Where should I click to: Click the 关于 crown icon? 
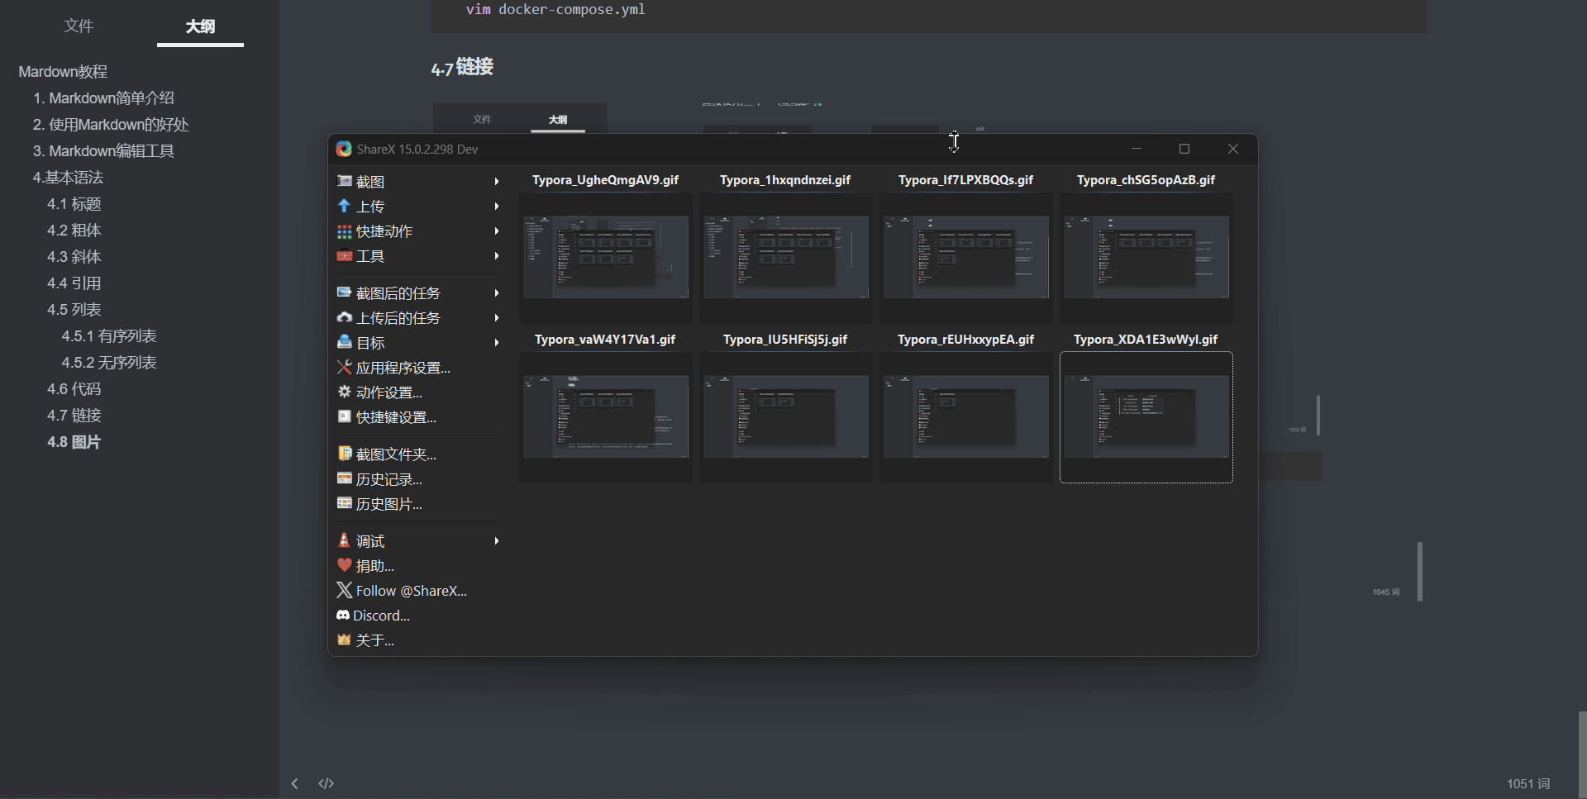point(345,640)
